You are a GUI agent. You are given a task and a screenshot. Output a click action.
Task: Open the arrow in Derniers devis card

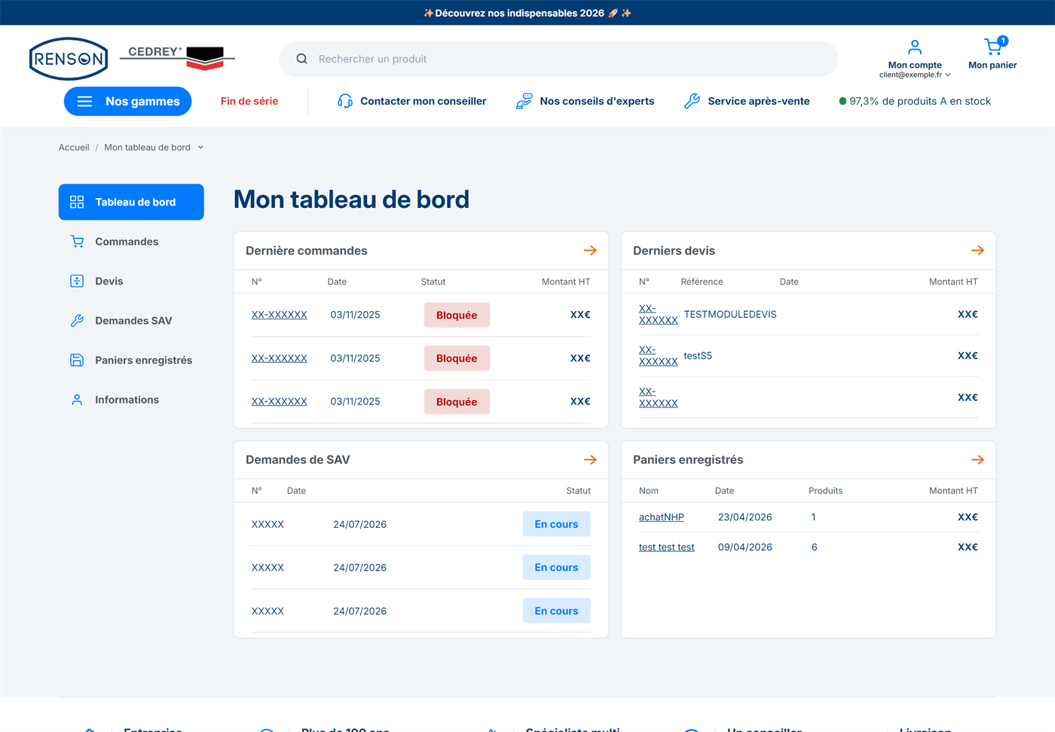(x=977, y=251)
